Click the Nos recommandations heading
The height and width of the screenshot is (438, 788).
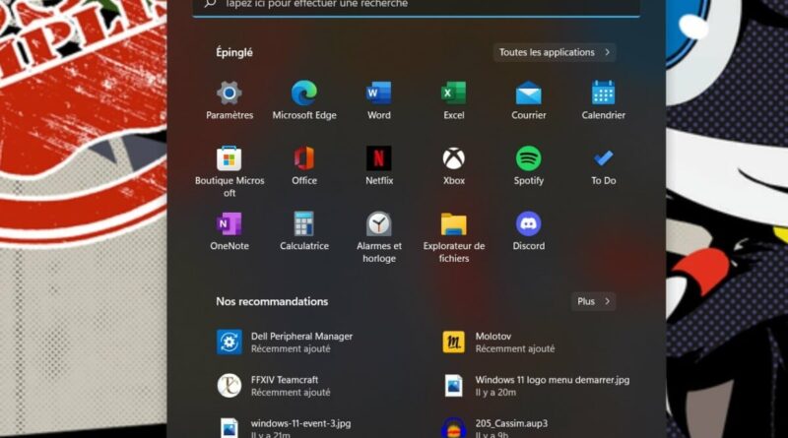(272, 301)
